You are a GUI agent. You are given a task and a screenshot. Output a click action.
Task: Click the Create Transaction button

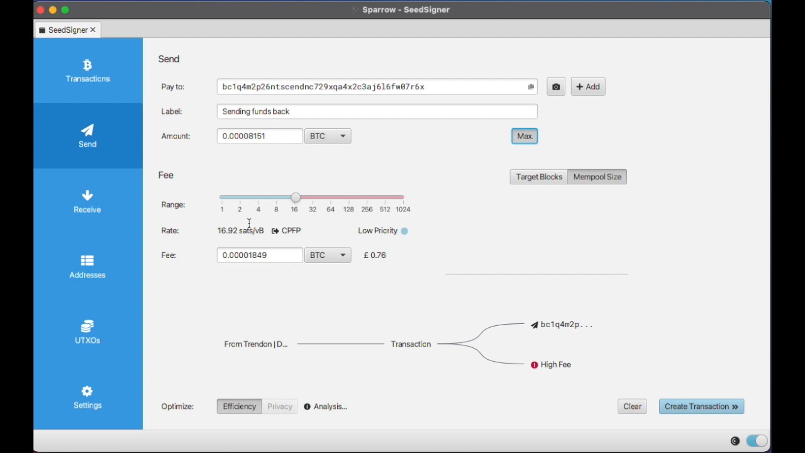pos(701,406)
